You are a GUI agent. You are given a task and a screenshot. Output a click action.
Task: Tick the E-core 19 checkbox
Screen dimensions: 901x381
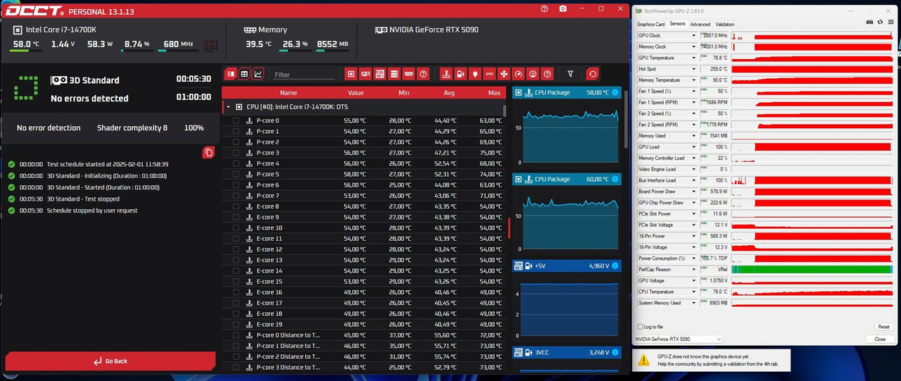pyautogui.click(x=237, y=325)
